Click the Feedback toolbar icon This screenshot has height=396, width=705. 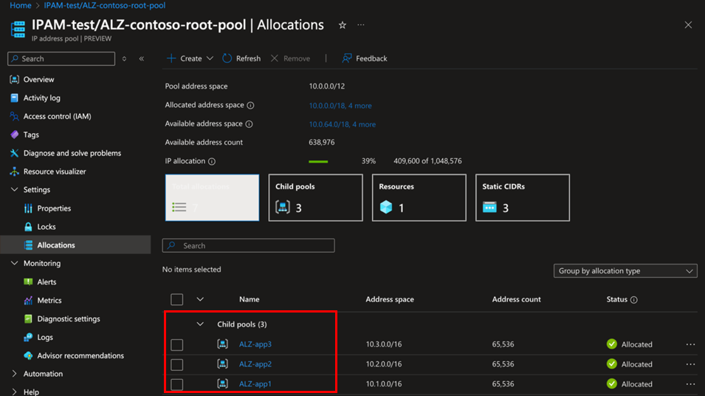347,58
